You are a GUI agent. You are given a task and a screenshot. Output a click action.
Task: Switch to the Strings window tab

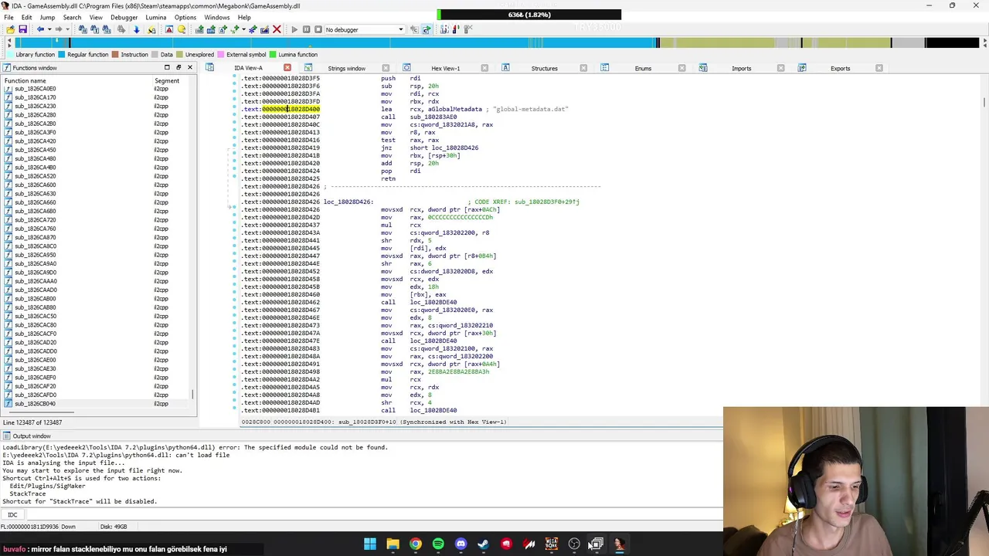tap(346, 68)
